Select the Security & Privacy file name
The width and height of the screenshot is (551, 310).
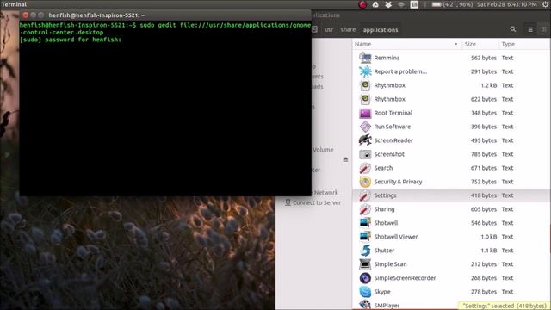[x=398, y=182]
